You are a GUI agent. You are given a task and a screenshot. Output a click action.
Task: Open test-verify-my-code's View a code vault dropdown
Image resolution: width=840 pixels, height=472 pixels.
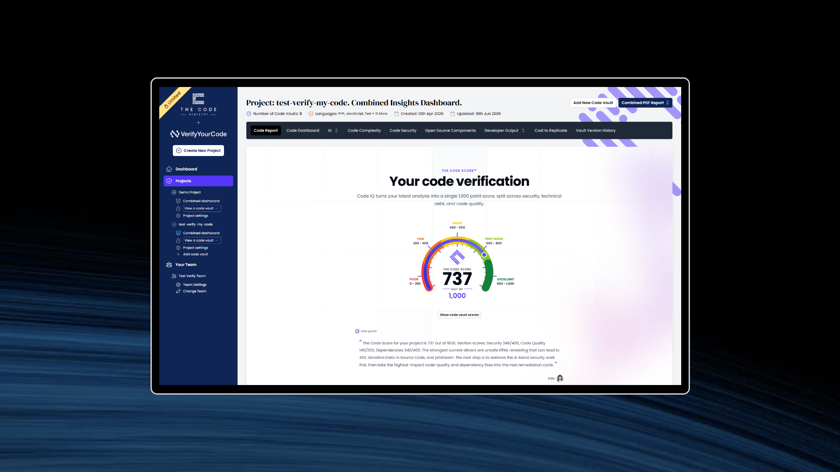202,240
